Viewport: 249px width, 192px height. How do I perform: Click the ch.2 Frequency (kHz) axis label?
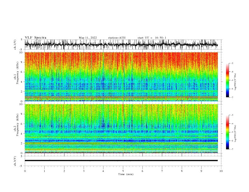(x=16, y=125)
